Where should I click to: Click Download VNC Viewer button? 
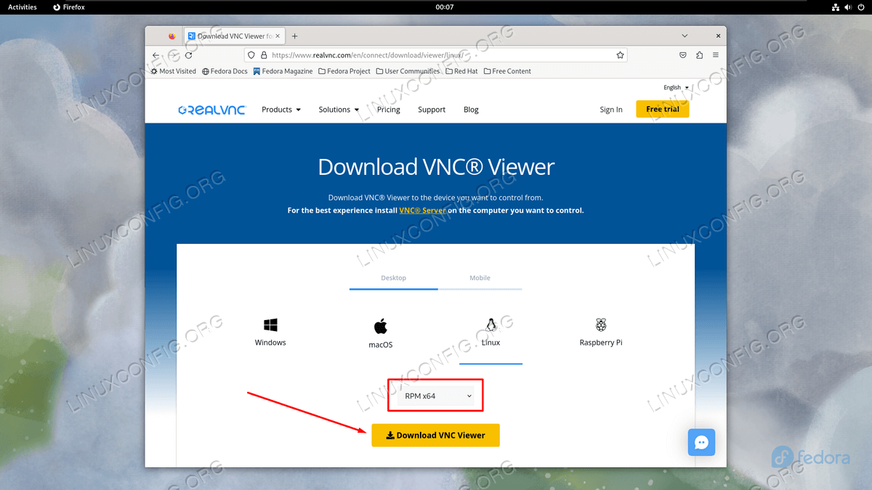point(435,436)
